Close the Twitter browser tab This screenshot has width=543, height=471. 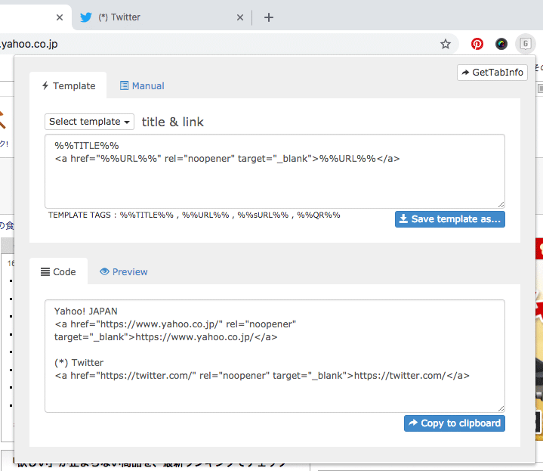click(x=240, y=17)
